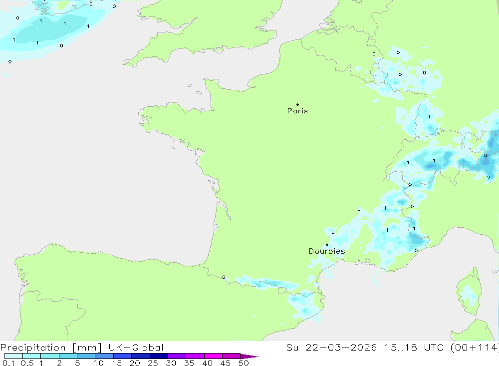Click the 'Precipitation [mm]' title text
This screenshot has width=499, height=366.
(51, 348)
